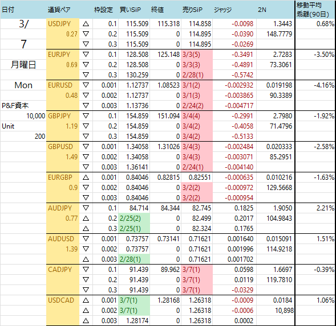336x326 pixels.
Task: Select the 日付 column header
Action: pos(8,10)
